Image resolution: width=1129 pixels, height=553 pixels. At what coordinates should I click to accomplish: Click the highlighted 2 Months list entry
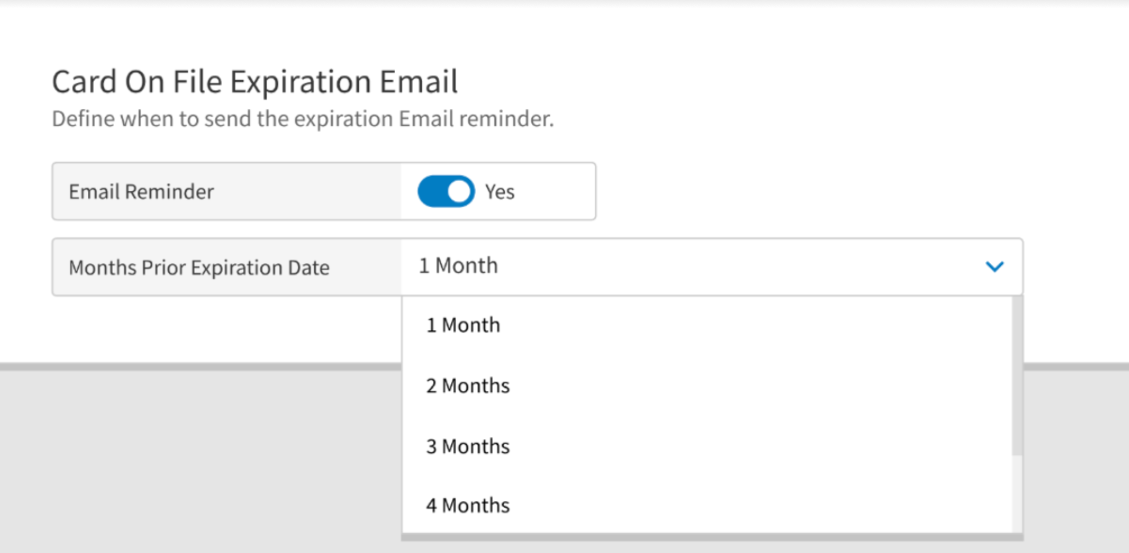point(467,385)
